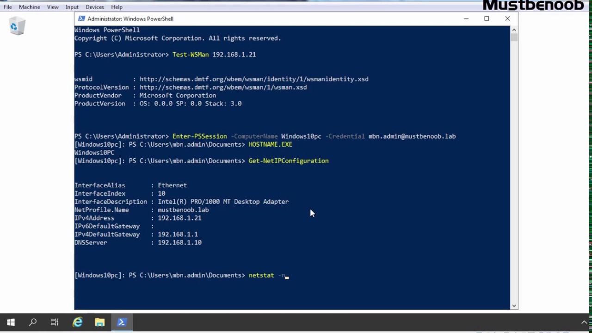Click the InterfaceAlias value 'Ethernet'

pyautogui.click(x=173, y=185)
